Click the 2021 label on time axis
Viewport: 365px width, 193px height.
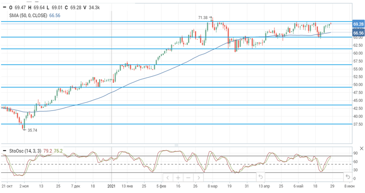coord(111,186)
